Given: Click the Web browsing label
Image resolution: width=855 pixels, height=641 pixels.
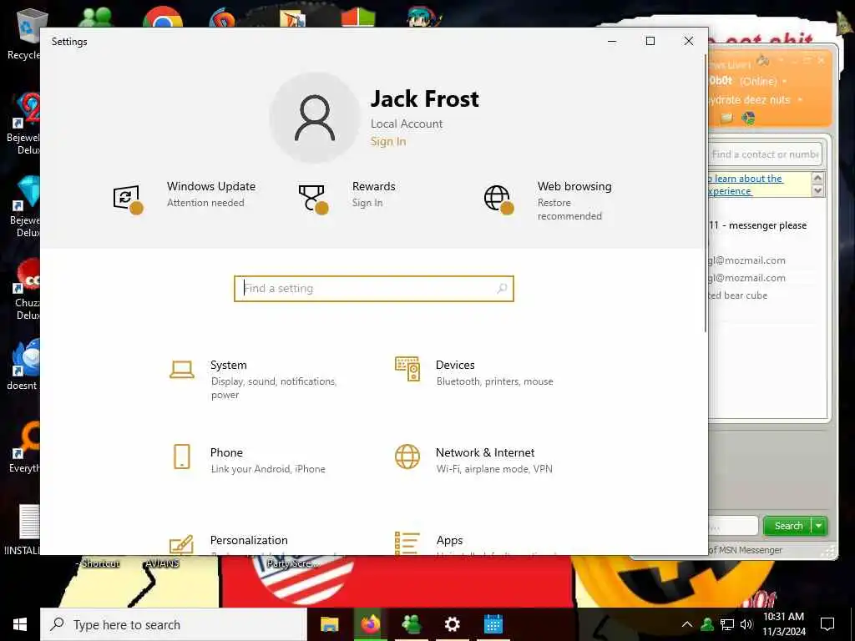Looking at the screenshot, I should pos(574,186).
